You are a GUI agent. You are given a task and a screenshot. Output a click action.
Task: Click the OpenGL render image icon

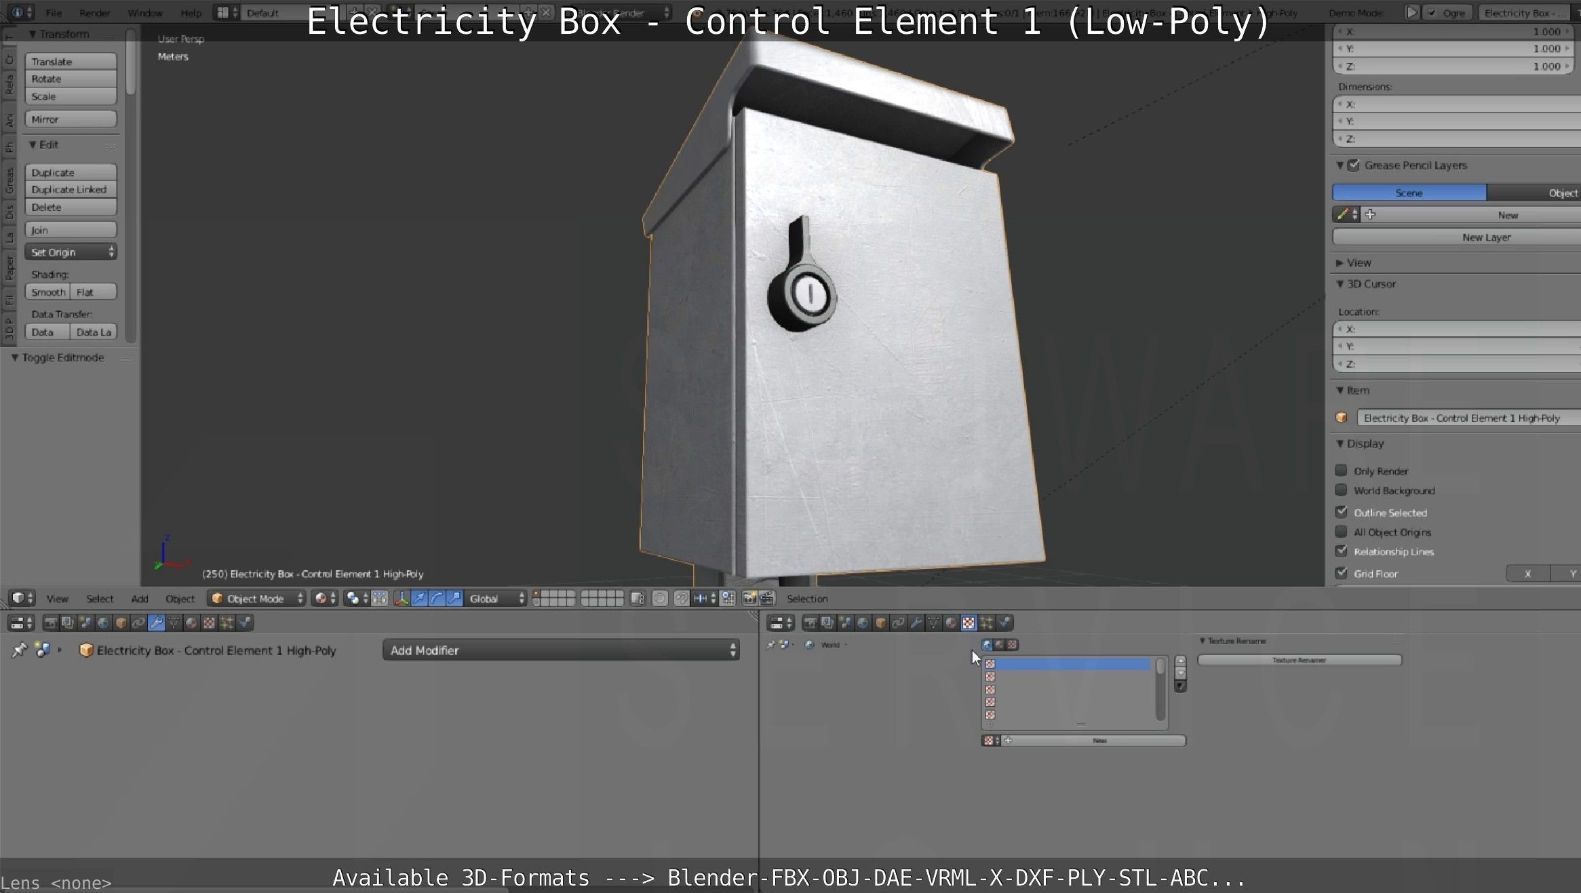click(749, 598)
